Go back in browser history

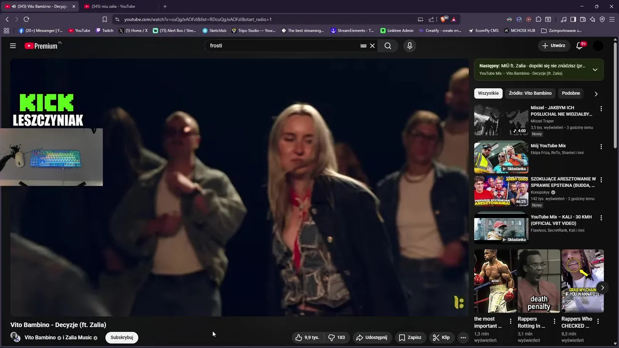click(7, 19)
